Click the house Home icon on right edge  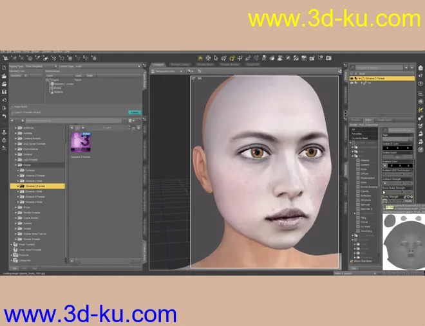coord(420,68)
